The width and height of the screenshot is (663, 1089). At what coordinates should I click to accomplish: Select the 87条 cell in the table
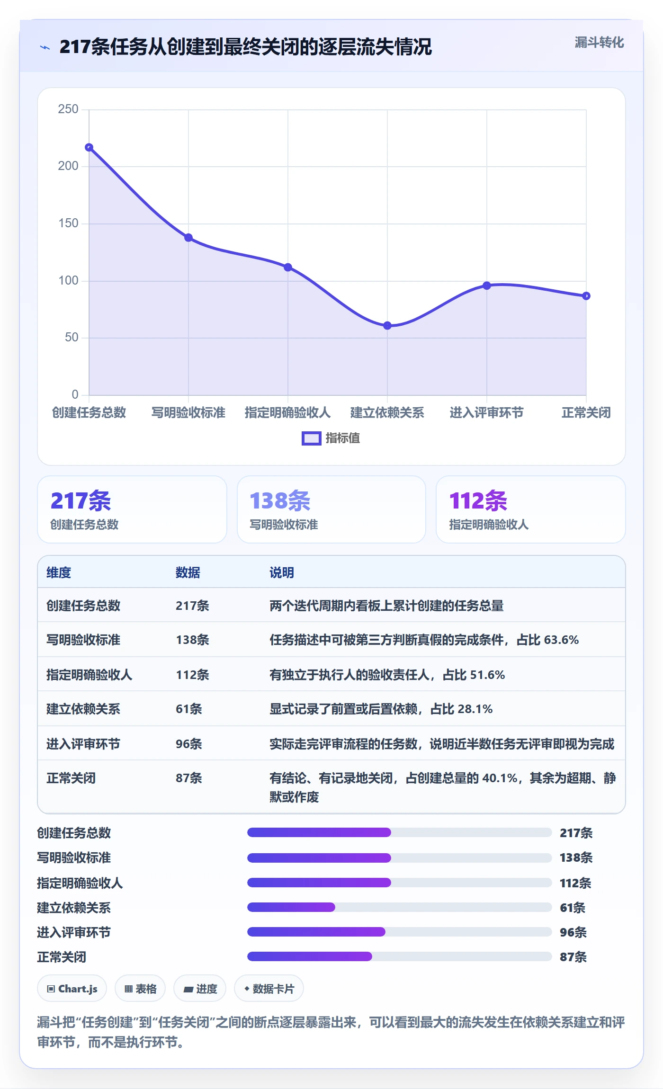(x=189, y=778)
